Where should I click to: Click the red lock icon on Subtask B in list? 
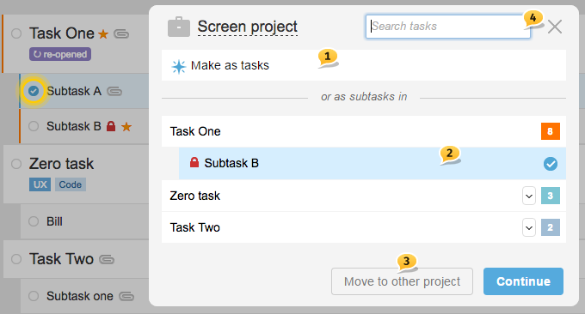111,126
